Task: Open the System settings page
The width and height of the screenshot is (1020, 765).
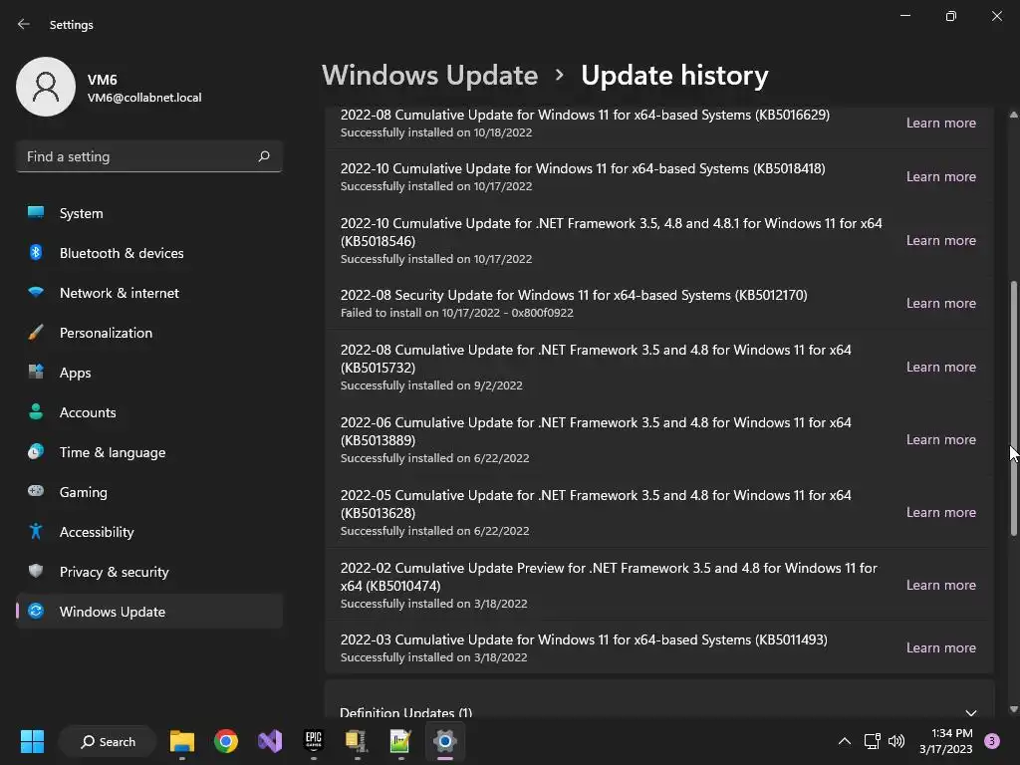Action: pos(148,213)
